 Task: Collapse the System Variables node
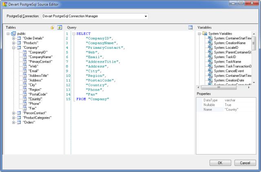[x=199, y=34]
